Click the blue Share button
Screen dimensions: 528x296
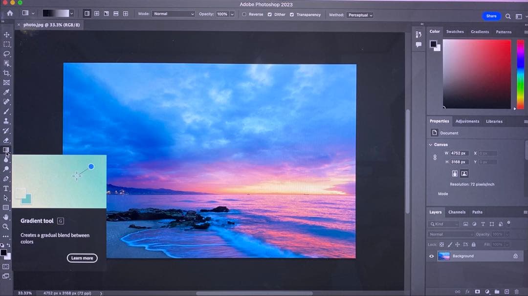491,16
